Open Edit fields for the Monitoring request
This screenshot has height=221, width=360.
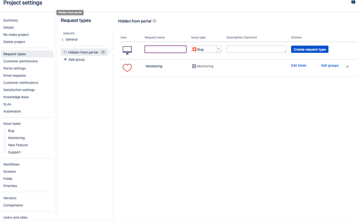[x=298, y=66]
